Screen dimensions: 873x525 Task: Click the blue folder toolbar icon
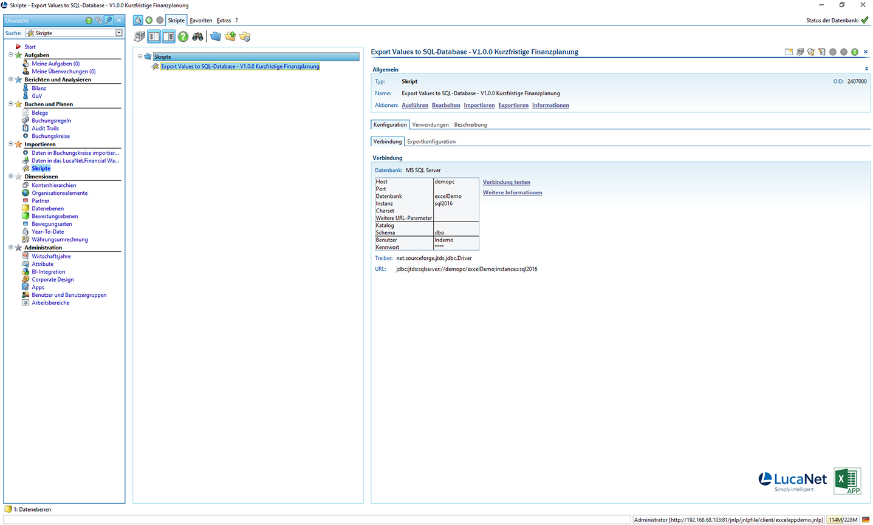[x=216, y=36]
